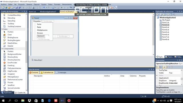Image resolution: width=183 pixels, height=103 pixels.
Task: Click the Undo toolbar icon
Action: 44,8
